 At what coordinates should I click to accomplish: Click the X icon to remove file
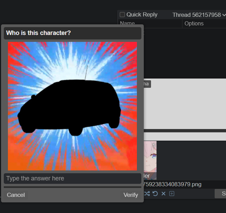[163, 193]
